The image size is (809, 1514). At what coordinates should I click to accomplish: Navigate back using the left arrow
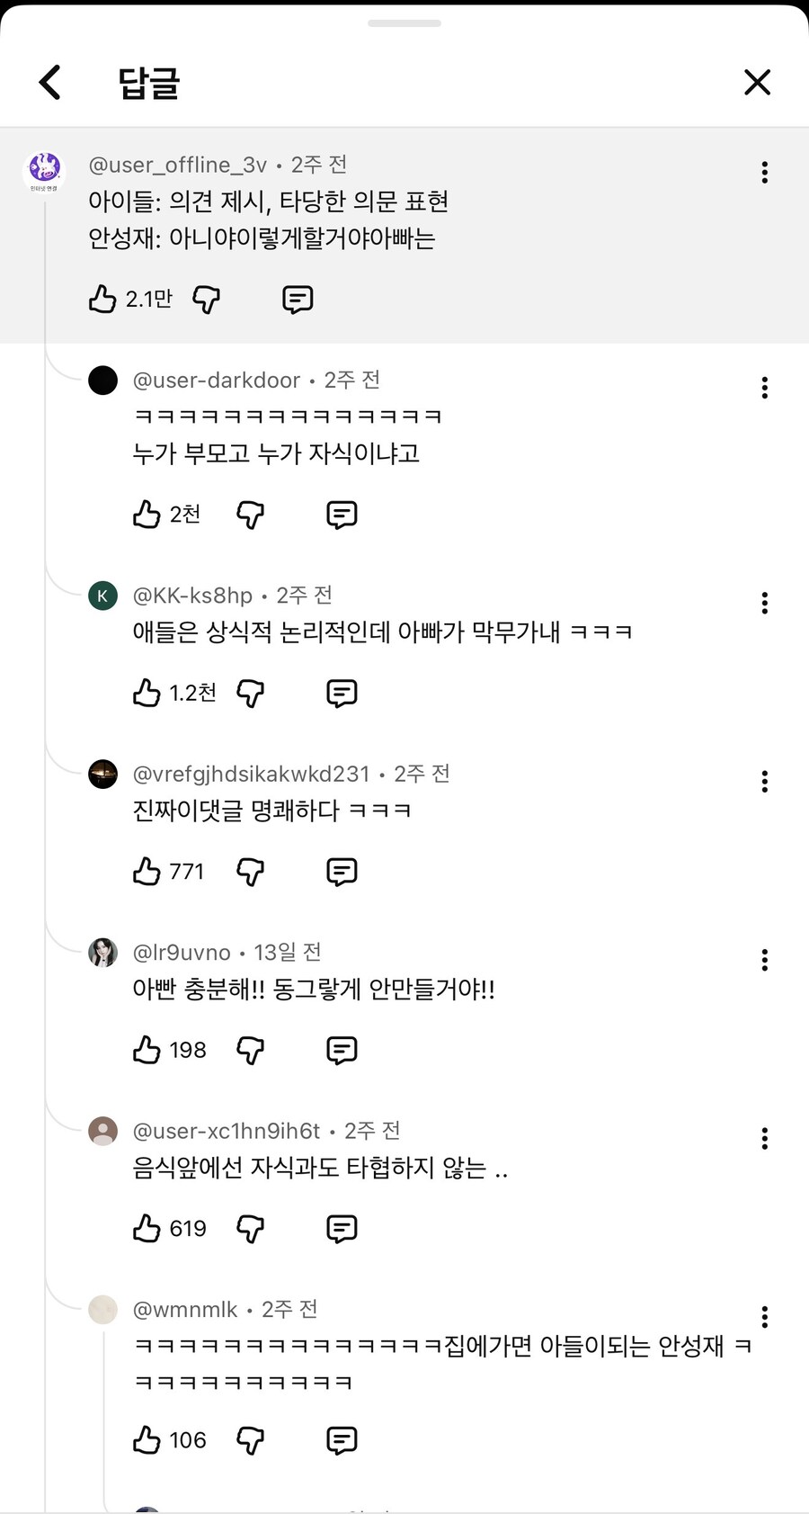coord(49,82)
